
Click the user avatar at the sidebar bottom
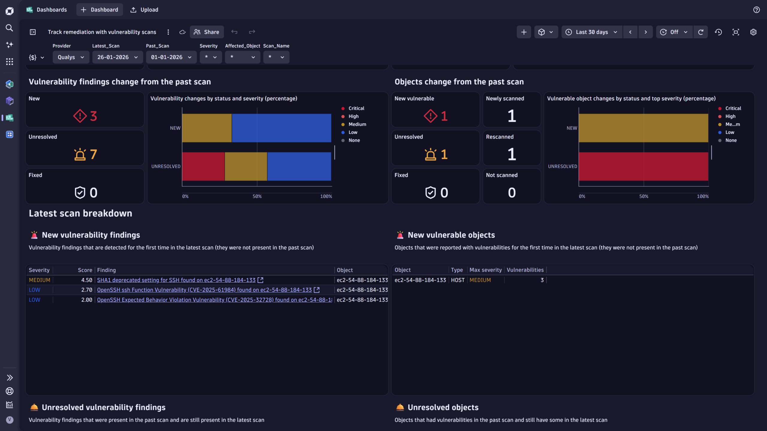coord(9,420)
